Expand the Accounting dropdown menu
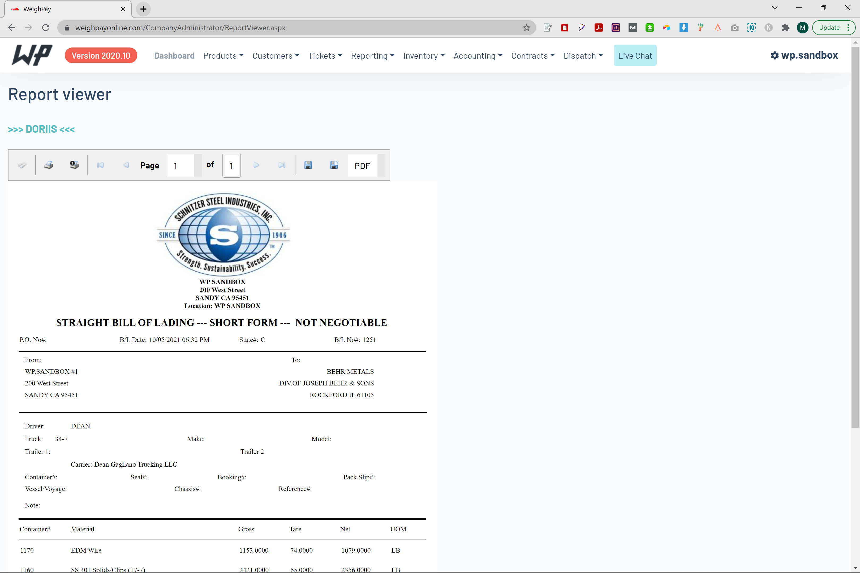The height and width of the screenshot is (573, 860). 478,55
